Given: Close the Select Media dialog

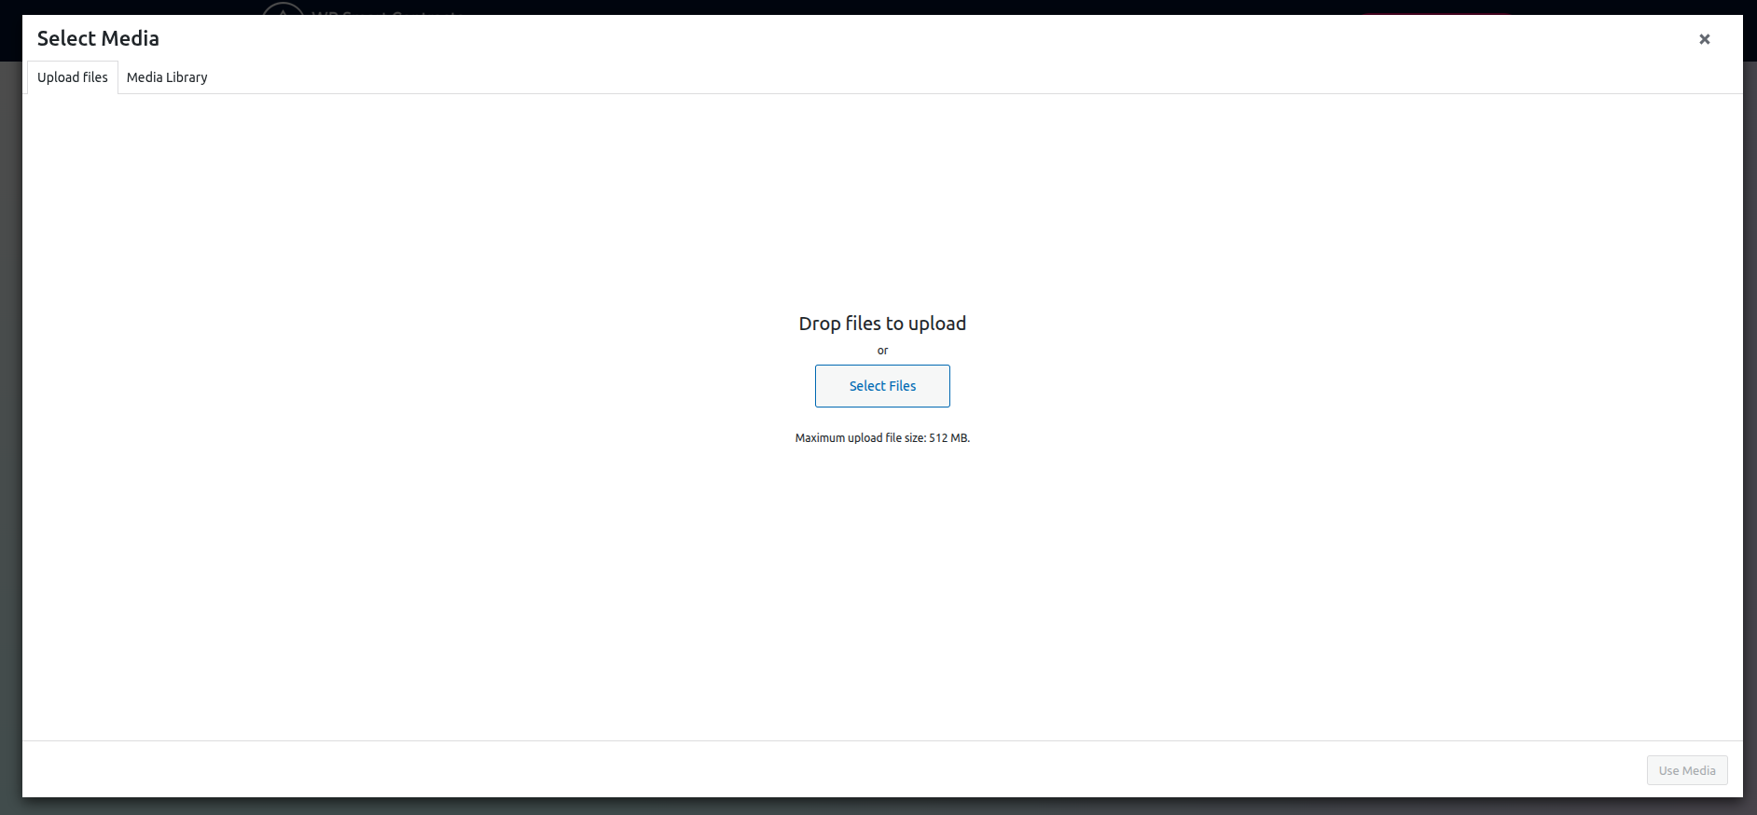Looking at the screenshot, I should [1704, 39].
